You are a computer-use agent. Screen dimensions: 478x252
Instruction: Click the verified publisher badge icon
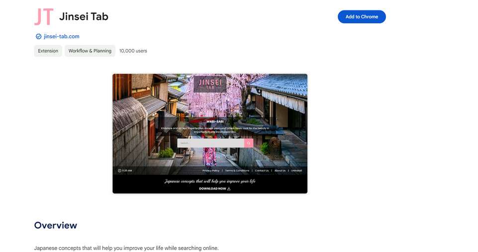pos(38,37)
